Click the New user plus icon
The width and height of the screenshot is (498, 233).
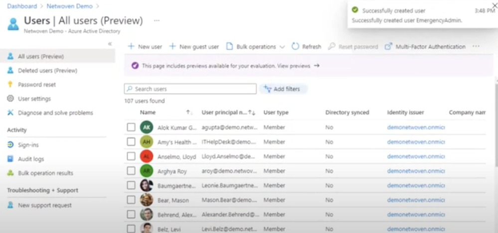click(131, 47)
